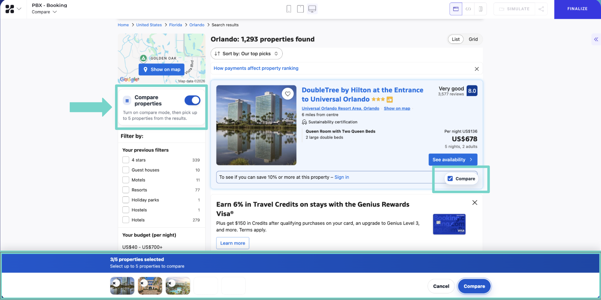Viewport: 601px width, 300px height.
Task: Collapse the right panel with the chevron icon
Action: coord(596,39)
